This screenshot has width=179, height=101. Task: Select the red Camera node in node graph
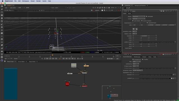click(x=67, y=84)
